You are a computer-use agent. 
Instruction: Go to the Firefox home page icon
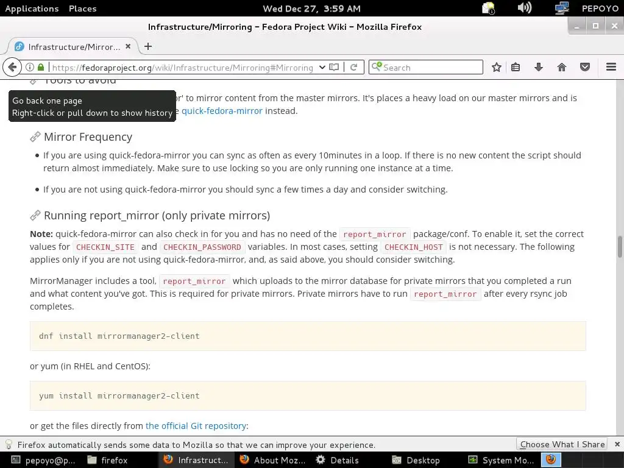click(x=561, y=67)
